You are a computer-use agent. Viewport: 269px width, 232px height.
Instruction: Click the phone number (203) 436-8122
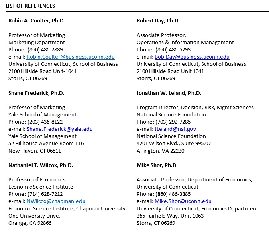coord(45,122)
